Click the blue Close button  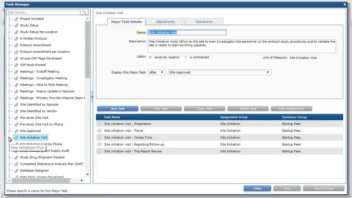(257, 188)
